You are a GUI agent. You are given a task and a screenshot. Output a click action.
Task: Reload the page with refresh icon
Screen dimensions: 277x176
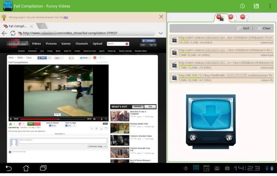point(13,33)
